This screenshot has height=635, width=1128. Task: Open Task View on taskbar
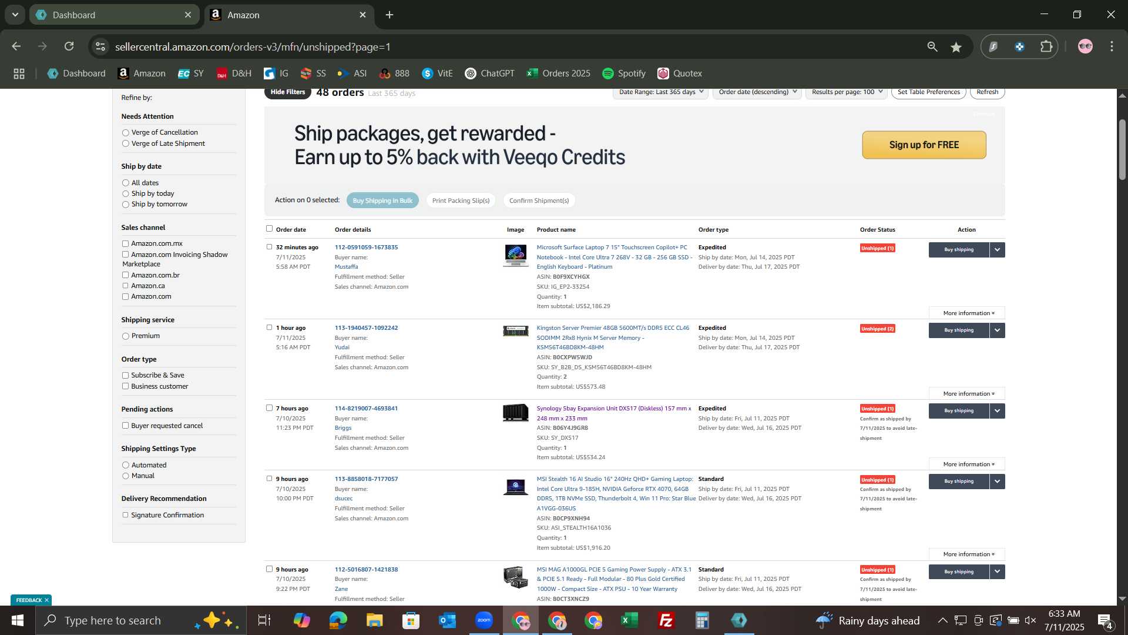(x=264, y=620)
